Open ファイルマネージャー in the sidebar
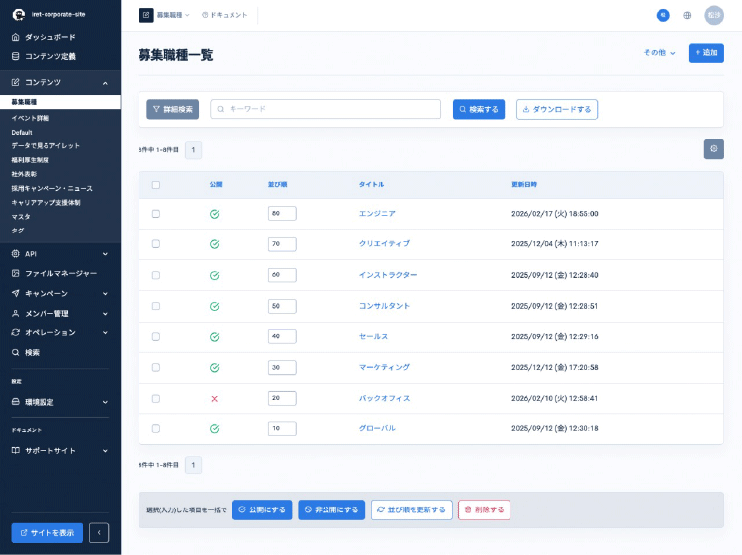 pos(60,273)
